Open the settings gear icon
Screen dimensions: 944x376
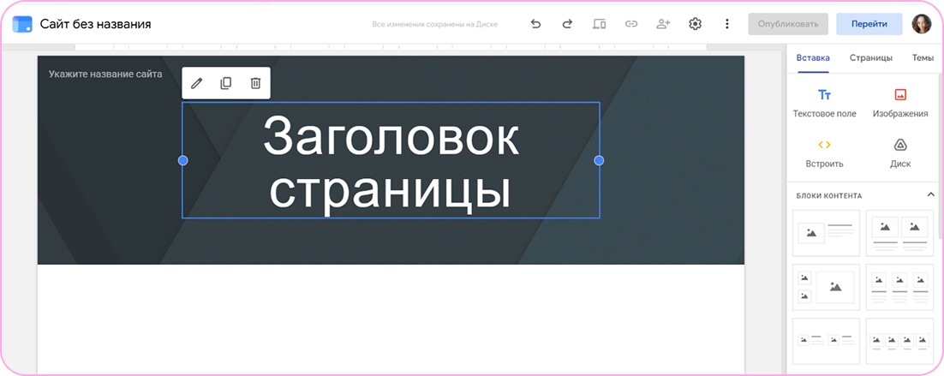point(696,24)
